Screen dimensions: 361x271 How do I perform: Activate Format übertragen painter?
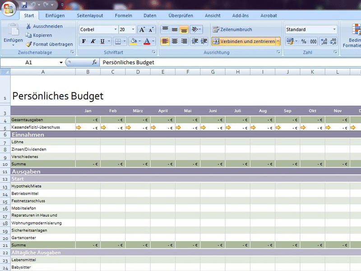click(49, 44)
